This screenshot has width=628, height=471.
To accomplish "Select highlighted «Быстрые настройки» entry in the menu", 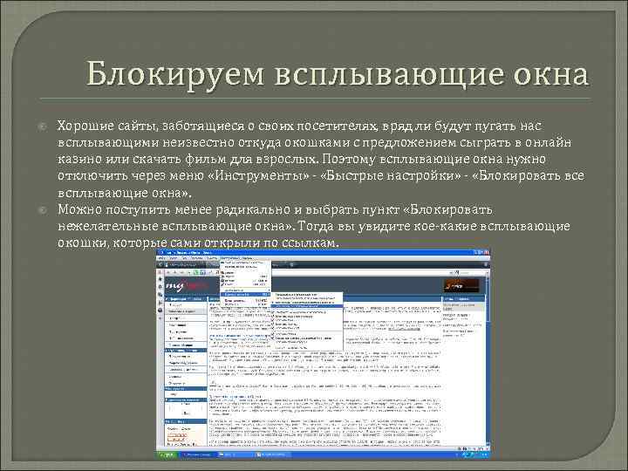I will (x=245, y=295).
